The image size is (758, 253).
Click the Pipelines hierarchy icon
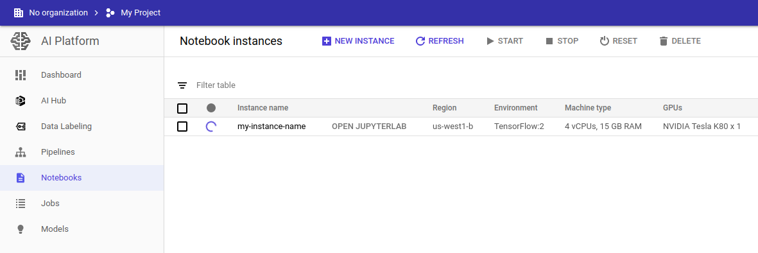(x=21, y=152)
